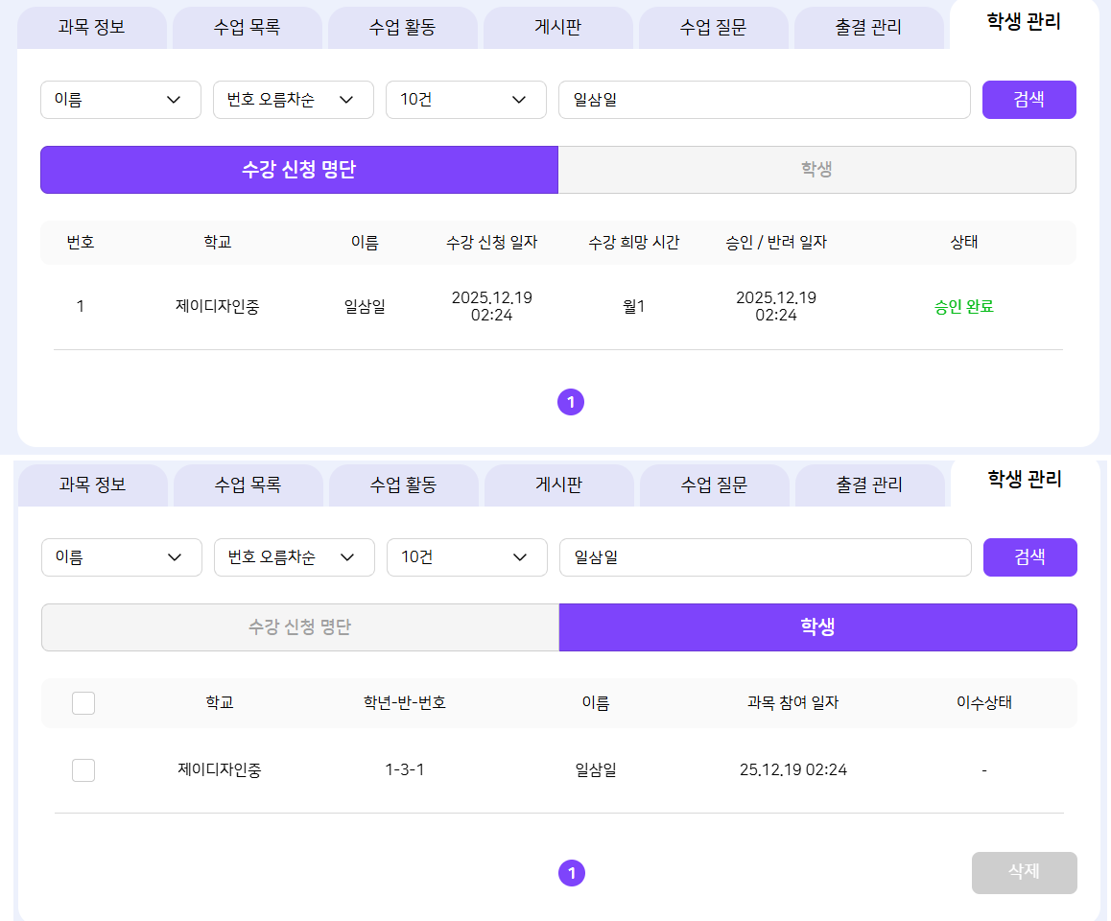Click the gray 삭제 button
This screenshot has width=1111, height=921.
1024,872
